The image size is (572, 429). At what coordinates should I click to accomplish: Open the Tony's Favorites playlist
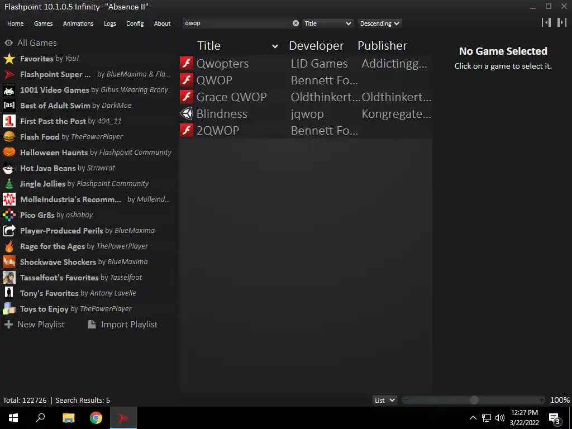[87, 293]
